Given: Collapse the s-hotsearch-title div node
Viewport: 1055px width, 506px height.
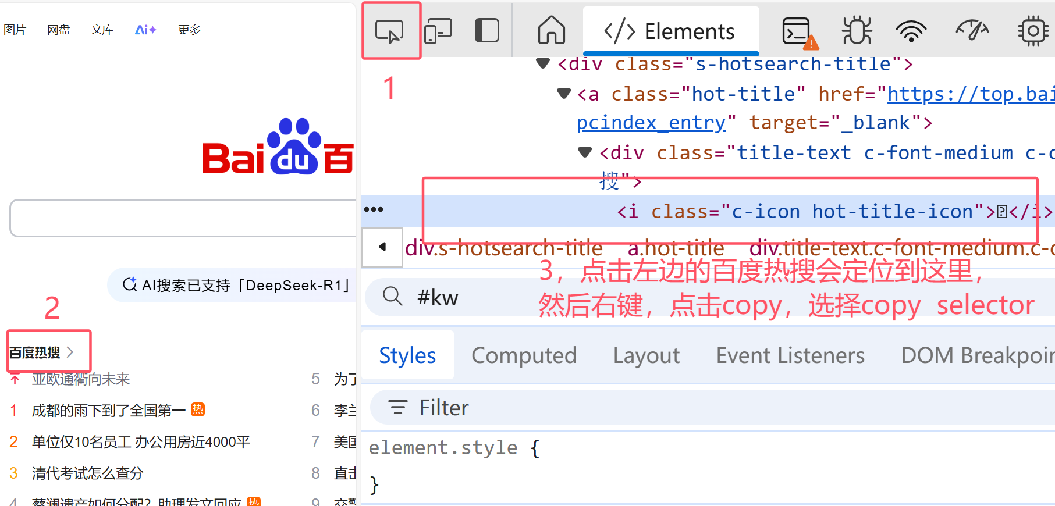Looking at the screenshot, I should (x=543, y=63).
